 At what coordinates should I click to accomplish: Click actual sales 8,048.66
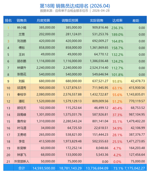point(102,148)
